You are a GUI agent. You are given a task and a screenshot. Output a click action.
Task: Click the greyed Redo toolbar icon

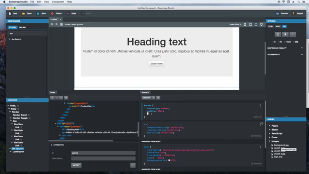click(x=83, y=14)
